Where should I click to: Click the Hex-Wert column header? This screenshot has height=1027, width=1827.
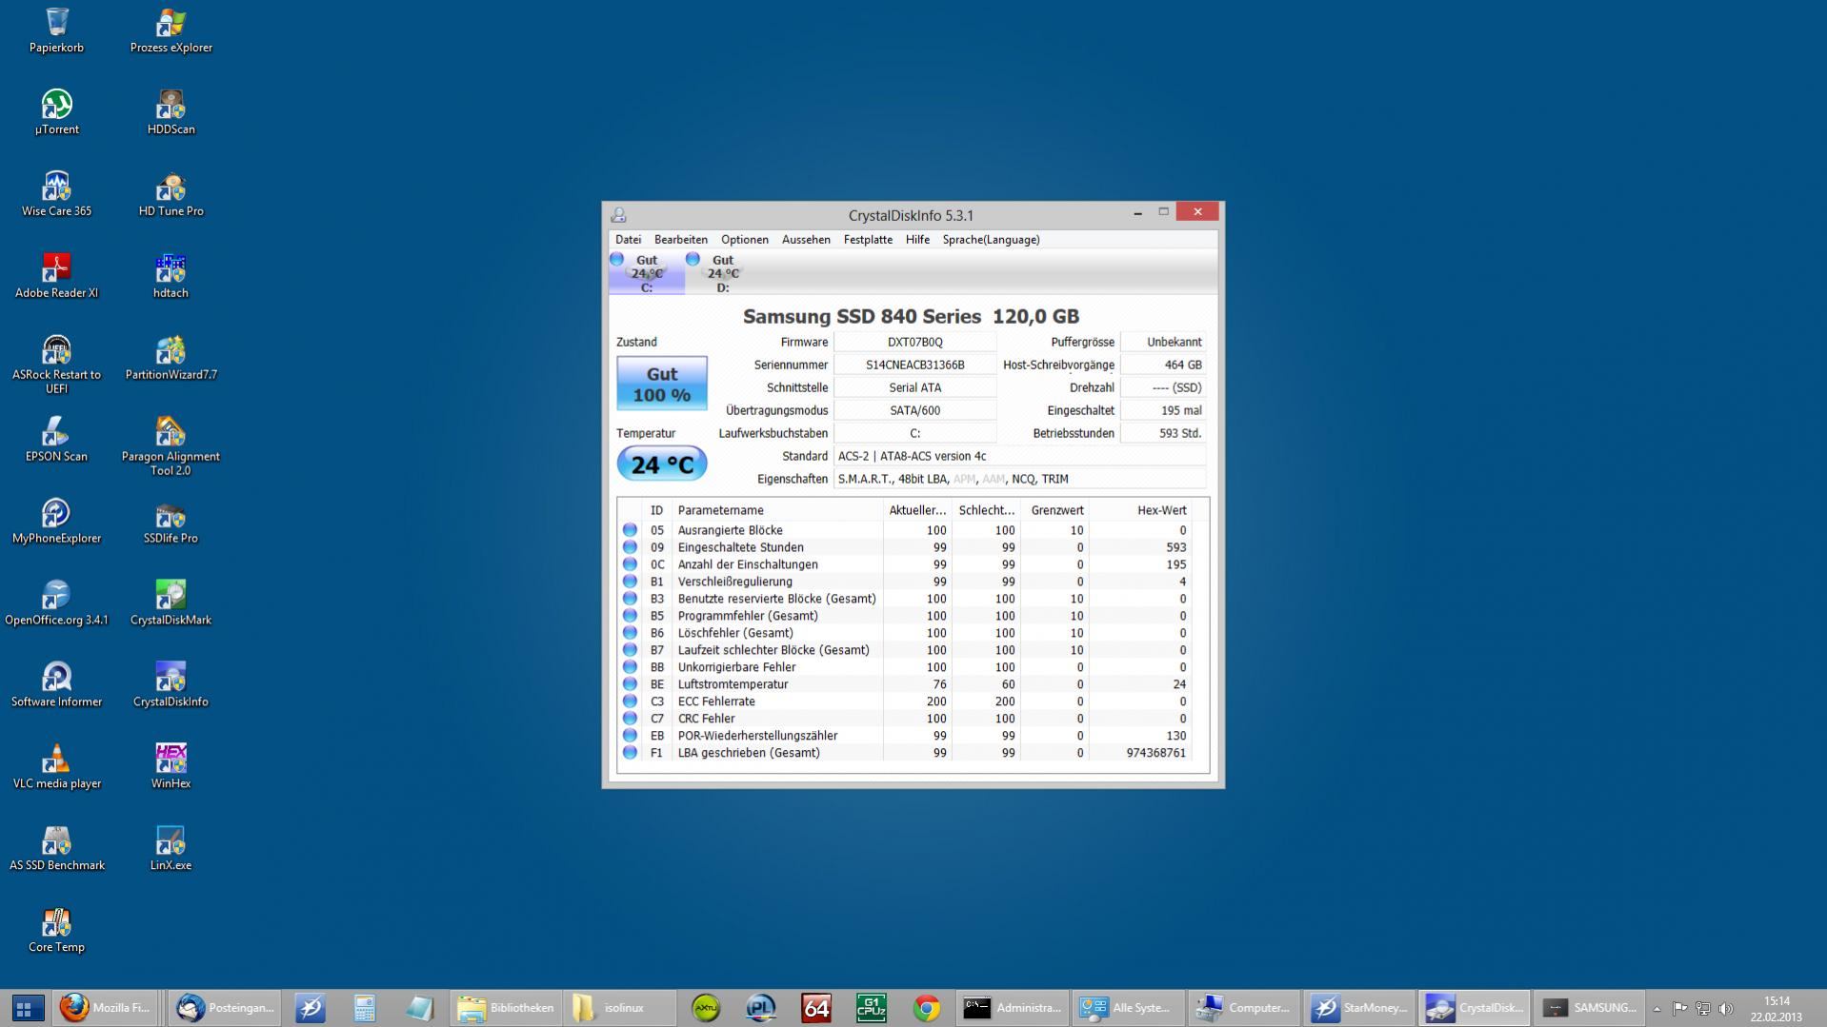click(1139, 510)
